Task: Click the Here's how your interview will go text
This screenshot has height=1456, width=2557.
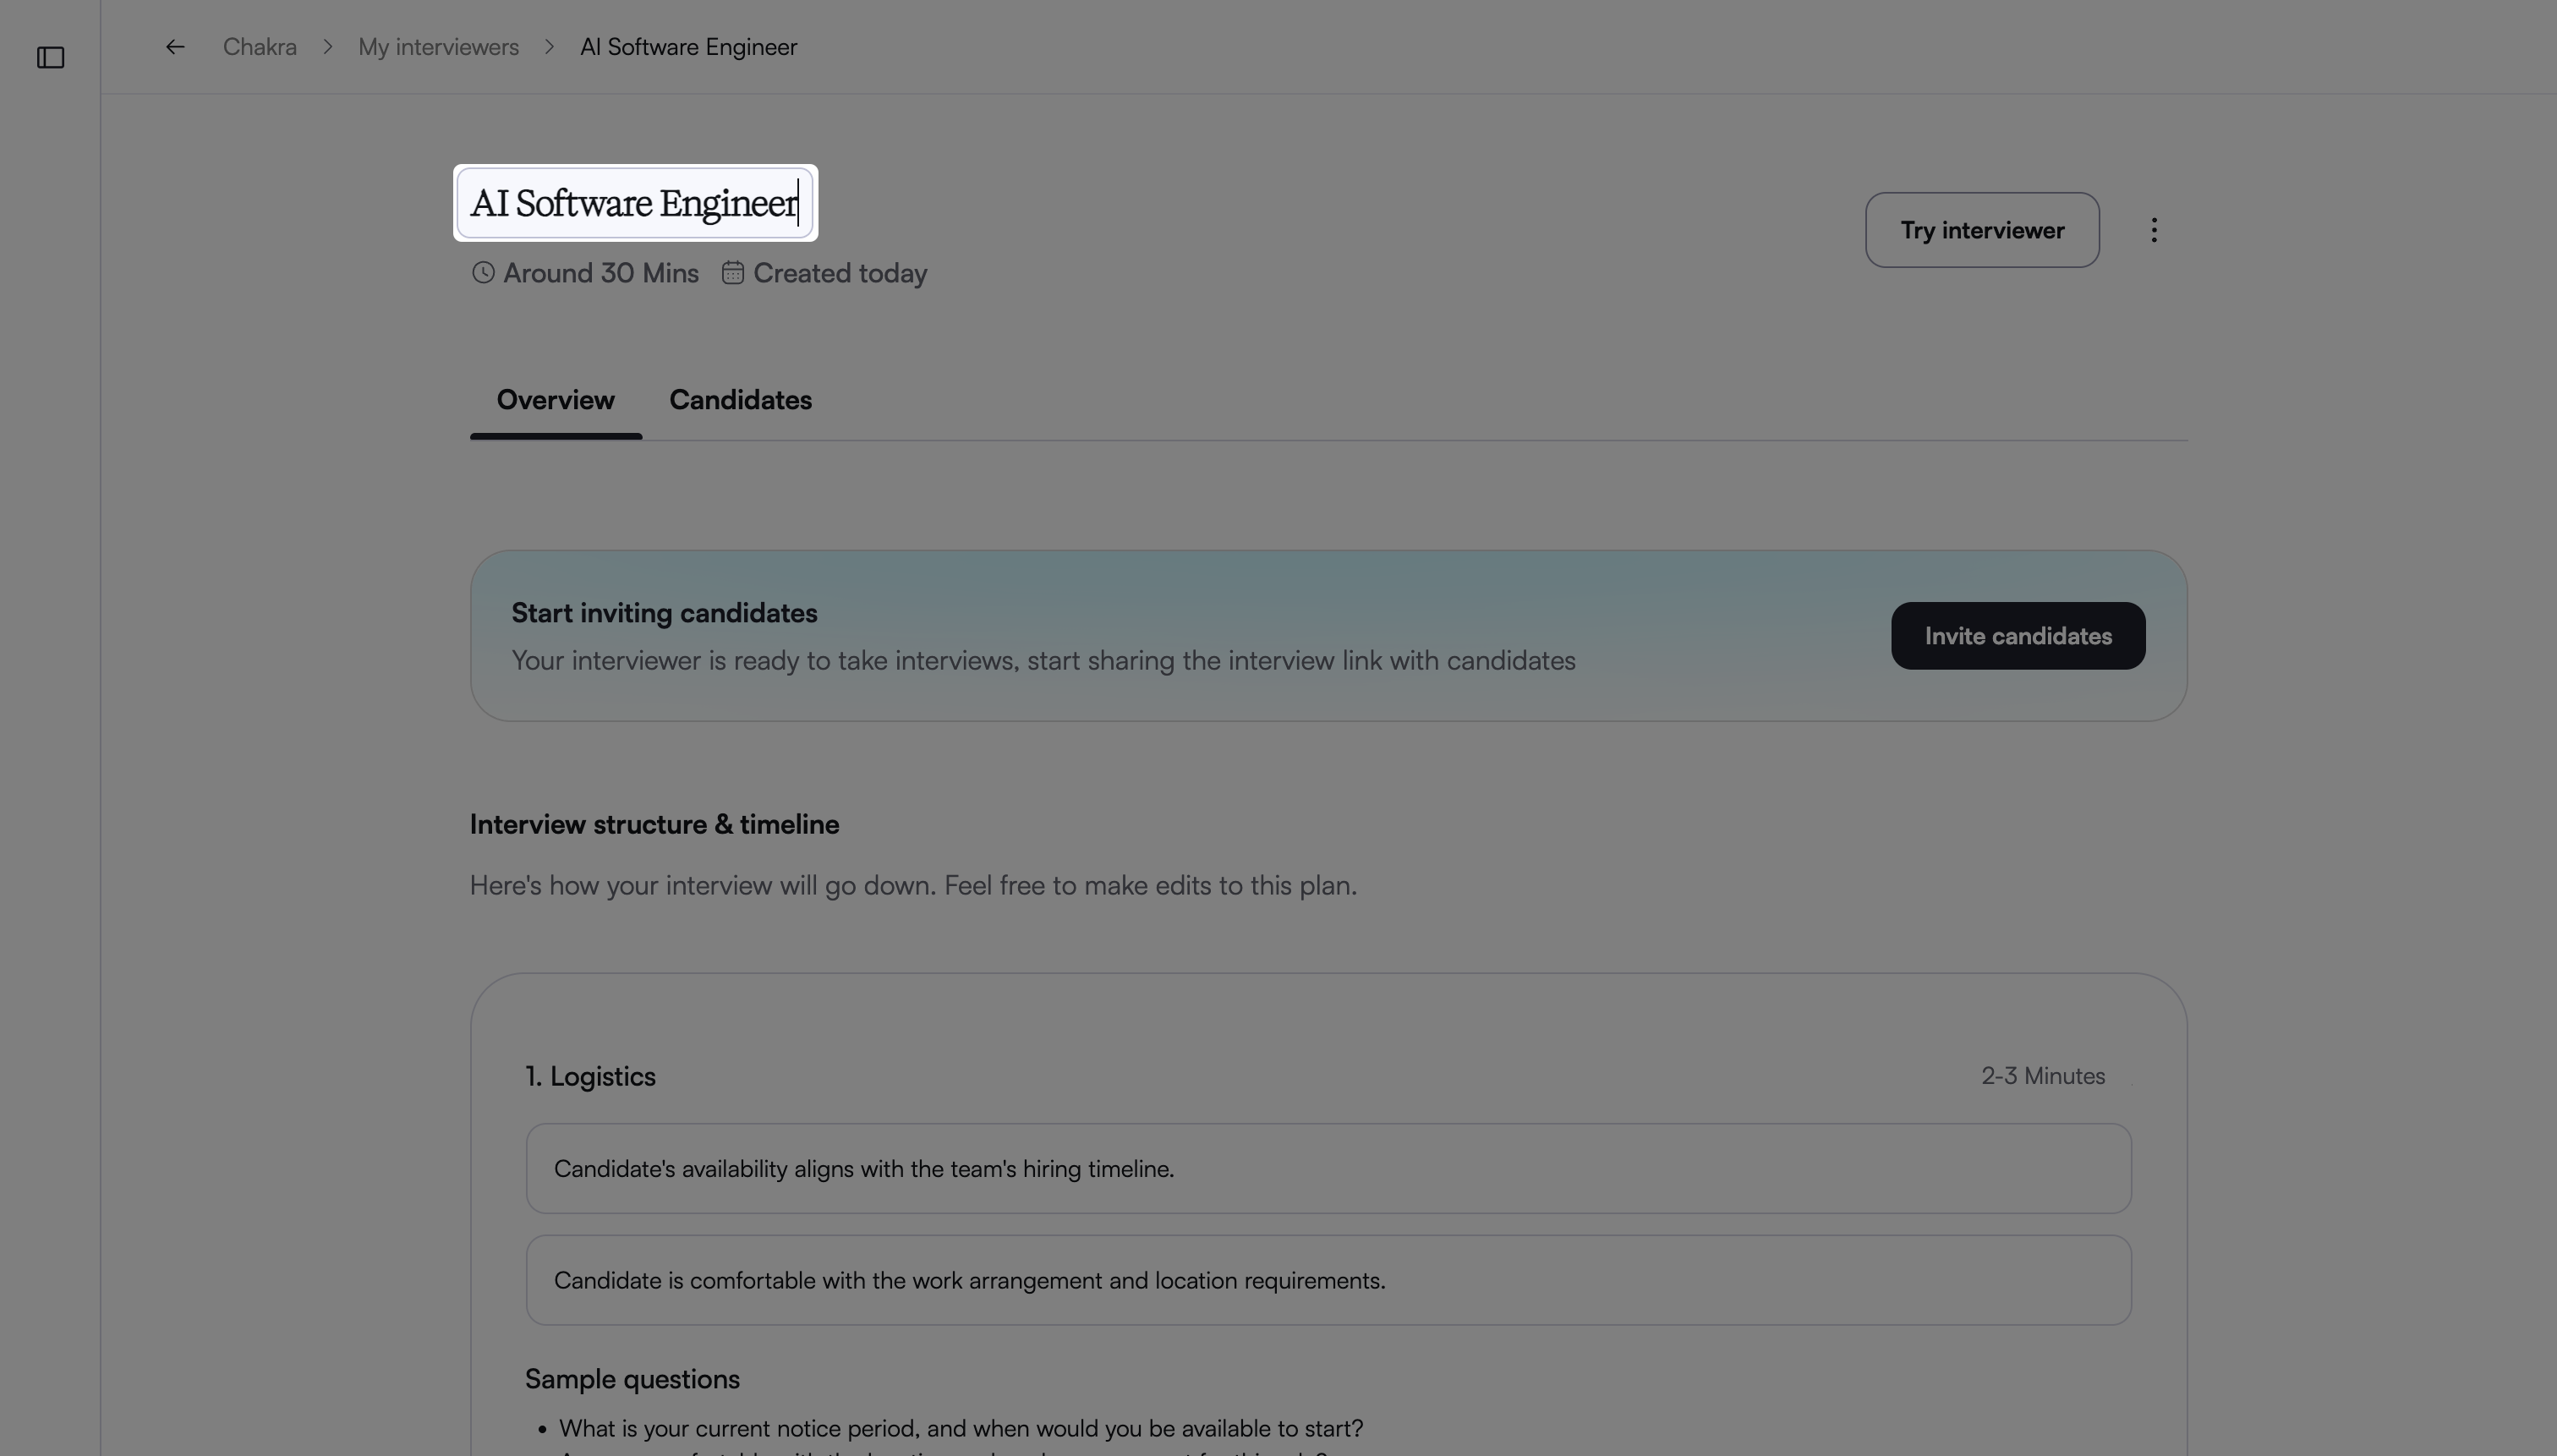Action: (913, 886)
